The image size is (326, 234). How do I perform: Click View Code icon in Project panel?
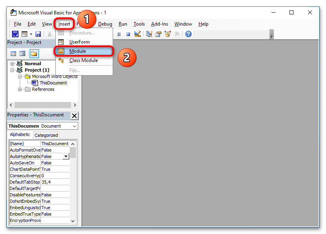13,54
